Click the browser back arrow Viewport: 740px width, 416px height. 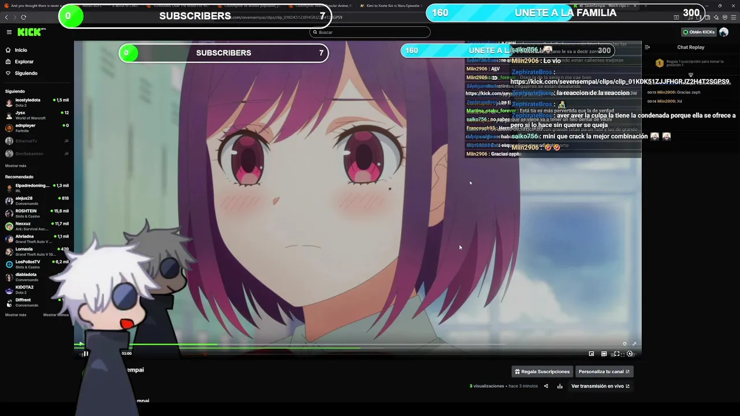8,17
